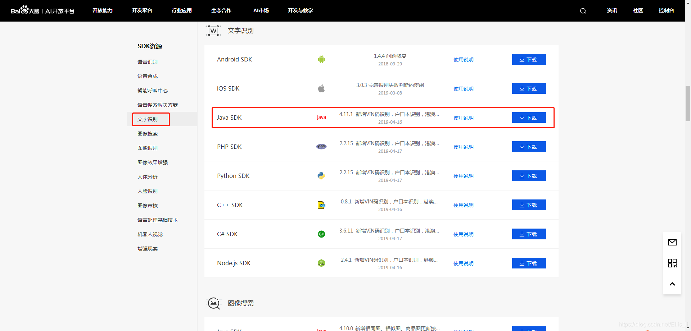Open the search magnifier icon in the header

(583, 11)
